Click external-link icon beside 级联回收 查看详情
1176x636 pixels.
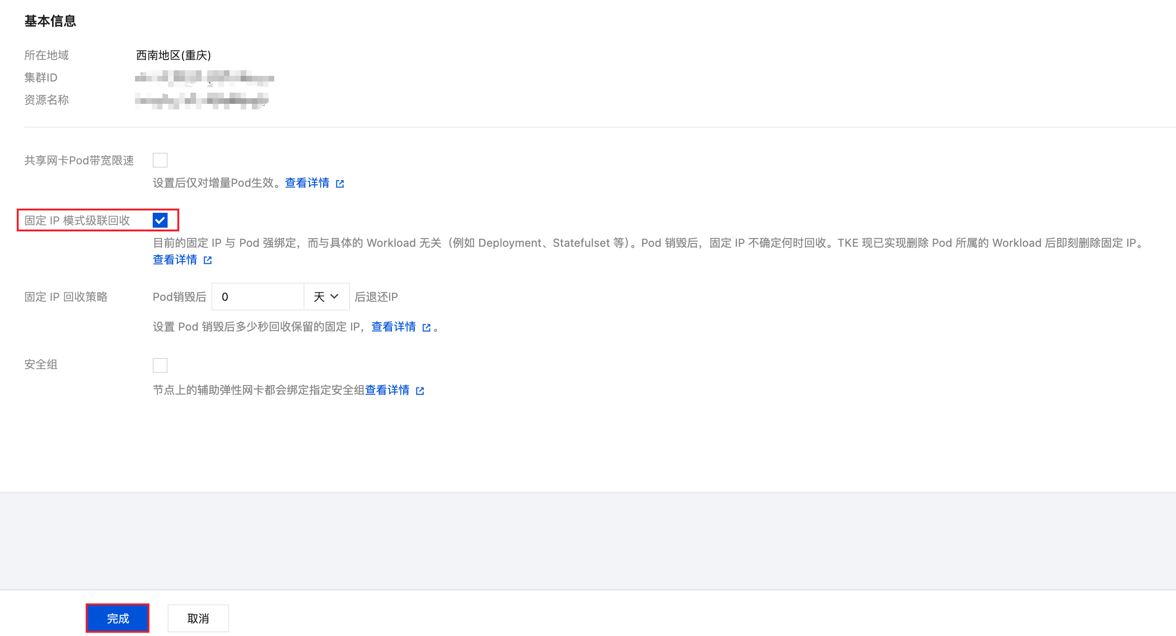tap(208, 260)
